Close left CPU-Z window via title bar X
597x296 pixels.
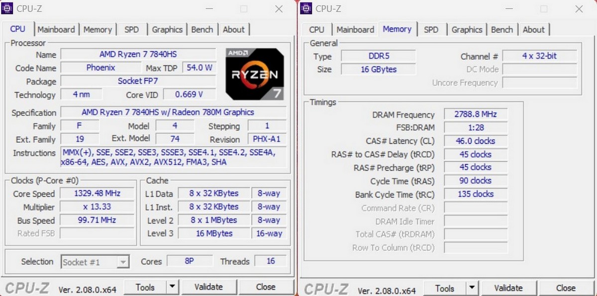coord(279,8)
